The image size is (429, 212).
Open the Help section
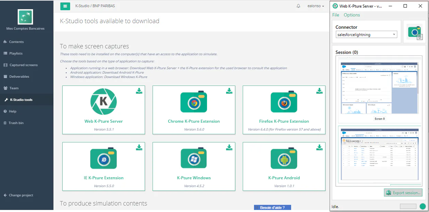(x=12, y=111)
